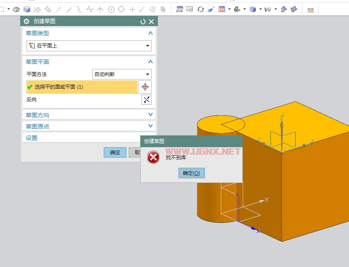Enable the existing point plus snap icon
349x267 pixels.
tap(132, 9)
